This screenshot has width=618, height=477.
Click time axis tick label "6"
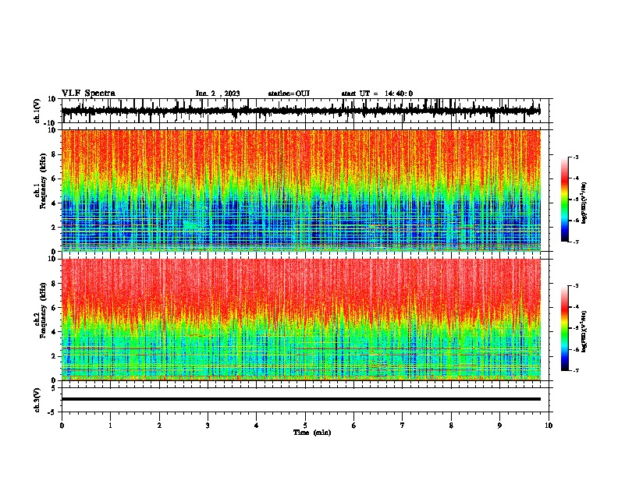(354, 425)
